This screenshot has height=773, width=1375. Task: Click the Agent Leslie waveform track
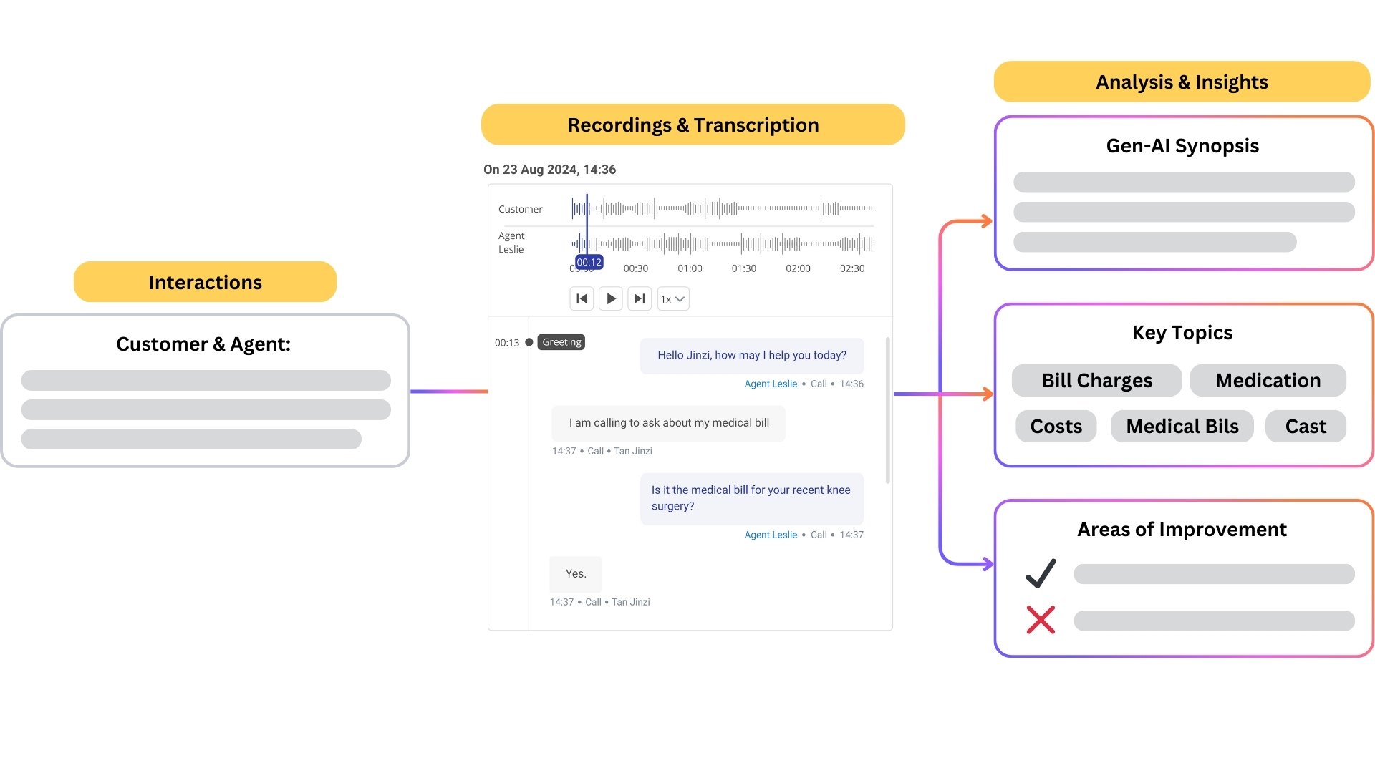point(723,243)
